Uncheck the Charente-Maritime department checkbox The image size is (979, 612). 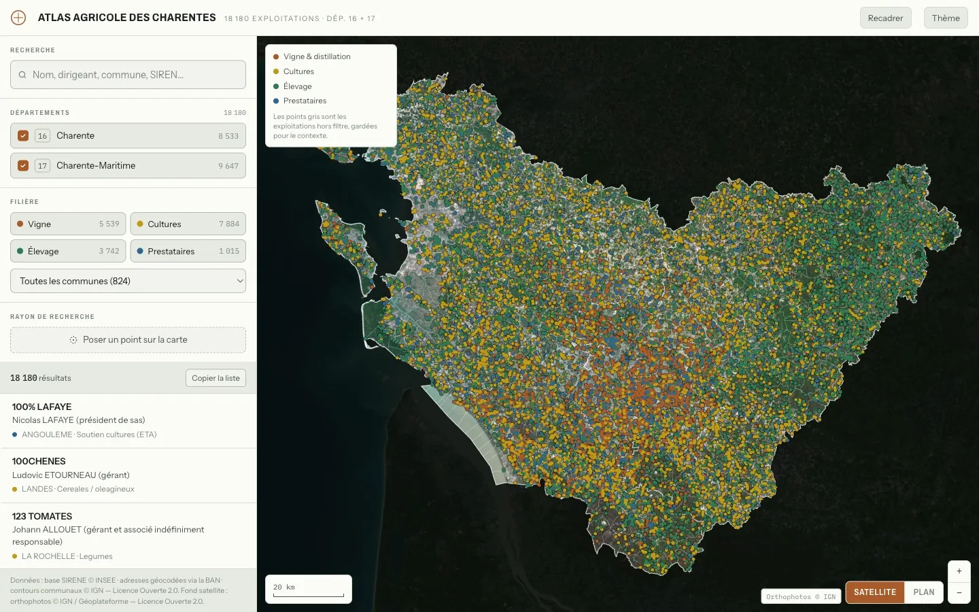pyautogui.click(x=23, y=165)
